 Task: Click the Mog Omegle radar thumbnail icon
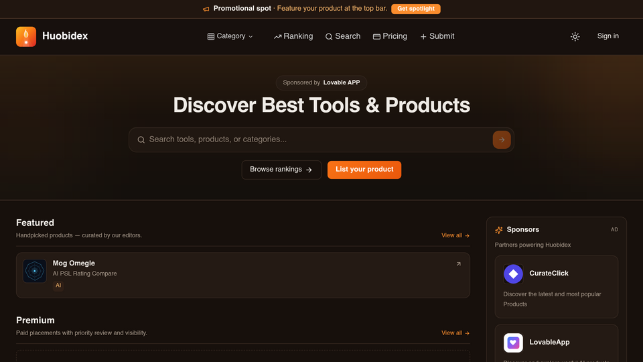tap(34, 271)
